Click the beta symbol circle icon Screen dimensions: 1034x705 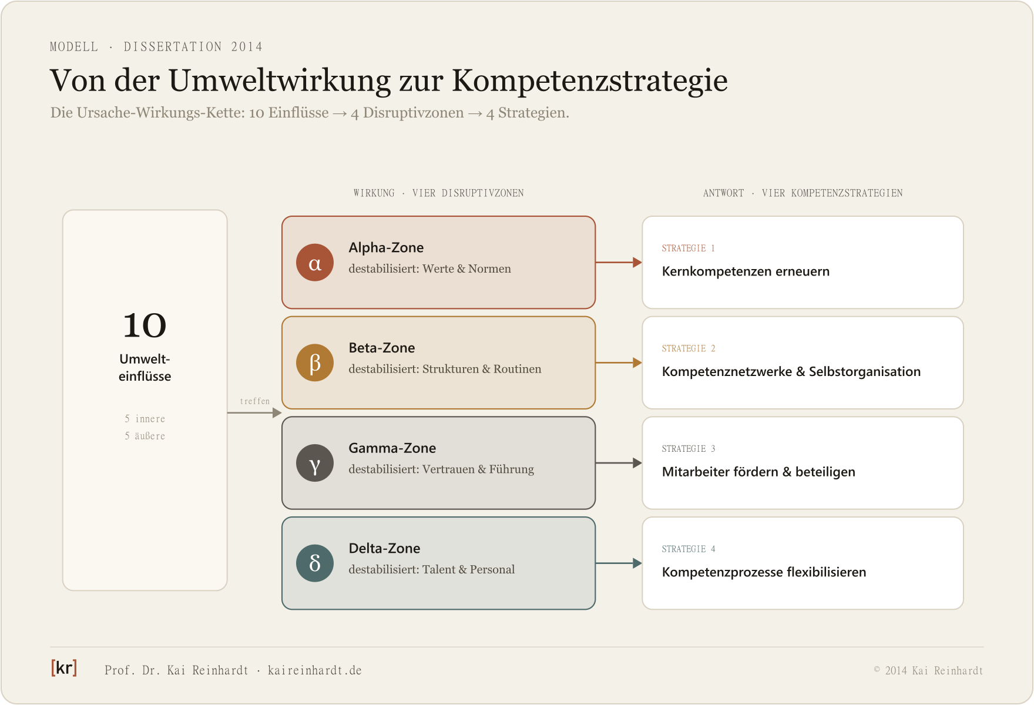[x=315, y=362]
